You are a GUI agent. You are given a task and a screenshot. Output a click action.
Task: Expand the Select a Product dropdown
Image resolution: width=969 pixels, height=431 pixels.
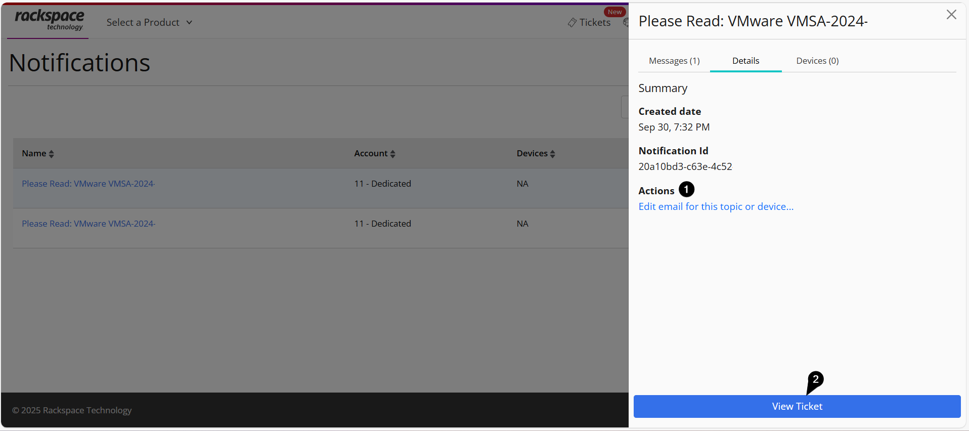pyautogui.click(x=149, y=22)
